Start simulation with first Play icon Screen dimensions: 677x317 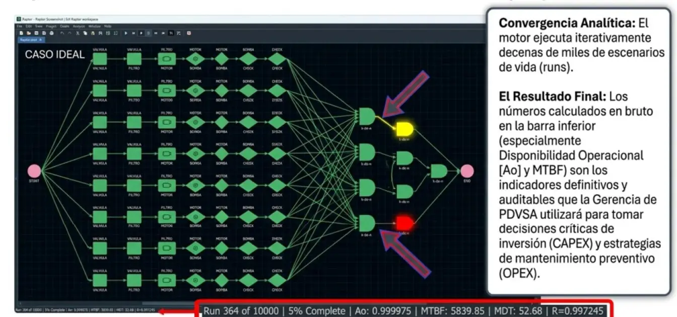(126, 33)
